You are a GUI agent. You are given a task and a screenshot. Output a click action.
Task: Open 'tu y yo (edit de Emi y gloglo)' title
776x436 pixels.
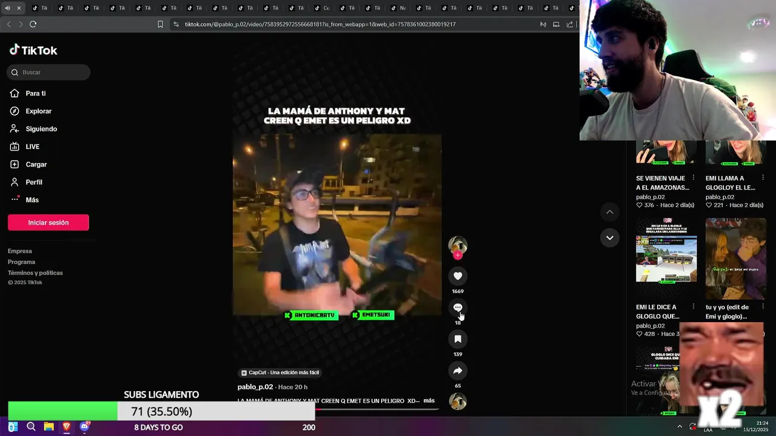pyautogui.click(x=727, y=312)
